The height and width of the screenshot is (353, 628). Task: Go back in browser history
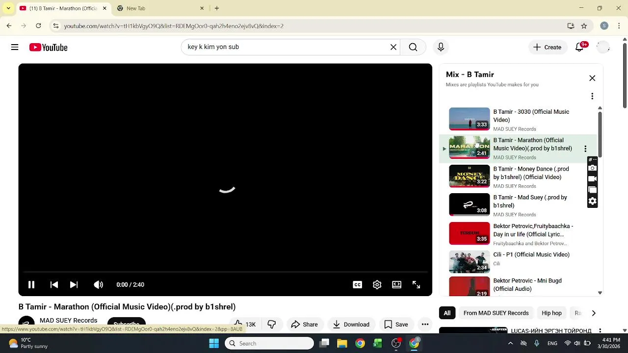[9, 25]
